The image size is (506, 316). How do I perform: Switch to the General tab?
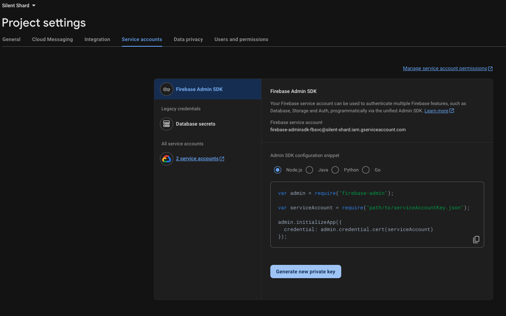pos(11,39)
